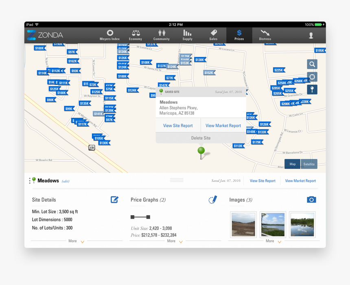This screenshot has width=350, height=285.
Task: Click the price graph range line
Action: point(140,217)
